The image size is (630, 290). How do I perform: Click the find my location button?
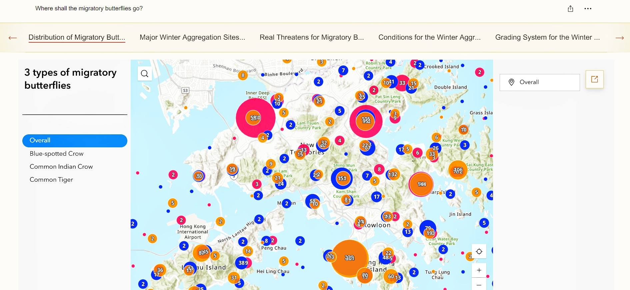[x=479, y=251]
